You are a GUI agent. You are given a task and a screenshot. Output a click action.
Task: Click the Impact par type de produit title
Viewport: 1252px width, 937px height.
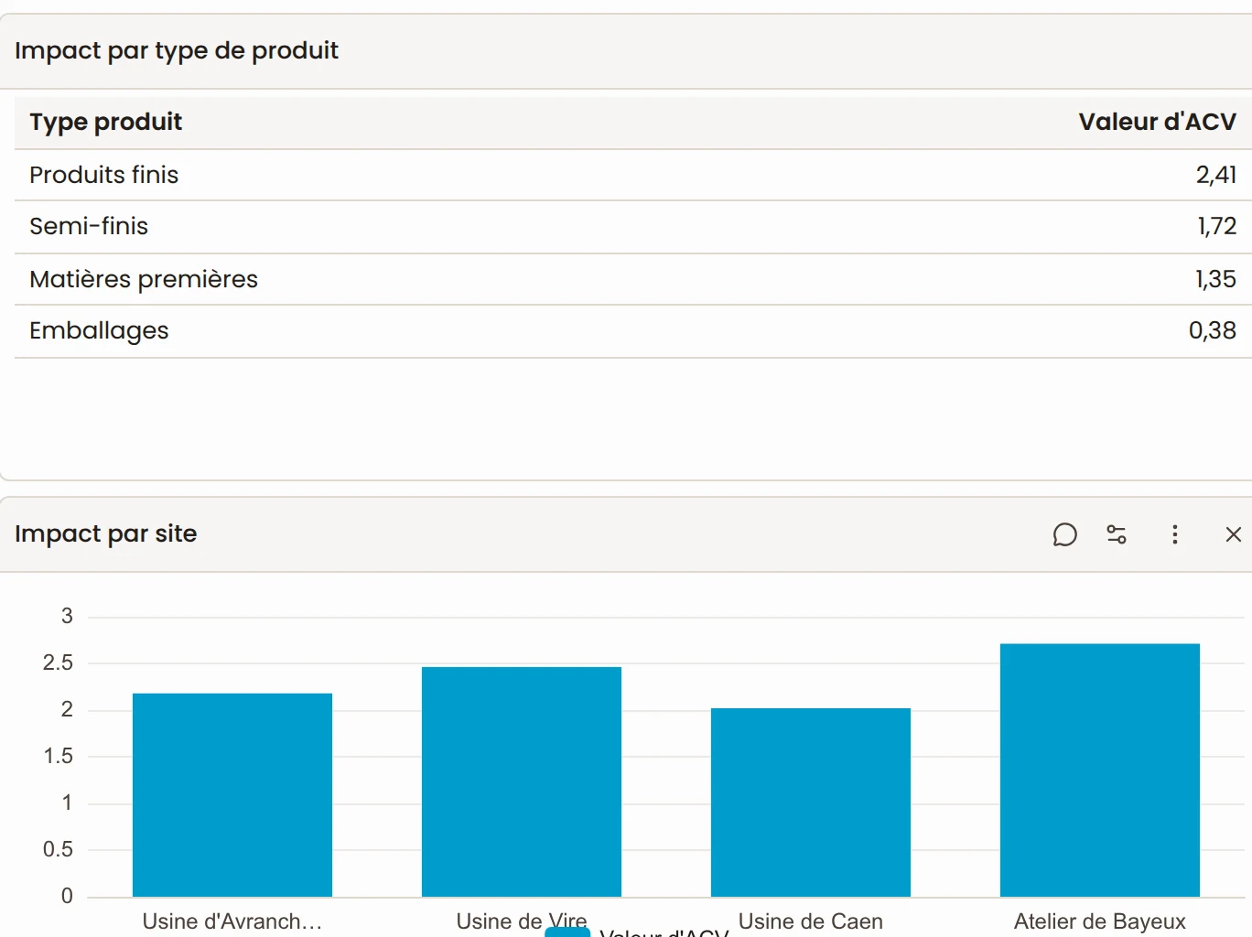coord(177,50)
